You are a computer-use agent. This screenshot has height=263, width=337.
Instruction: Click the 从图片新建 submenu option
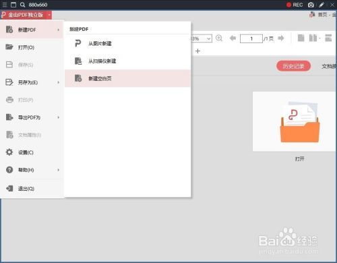[x=127, y=43]
